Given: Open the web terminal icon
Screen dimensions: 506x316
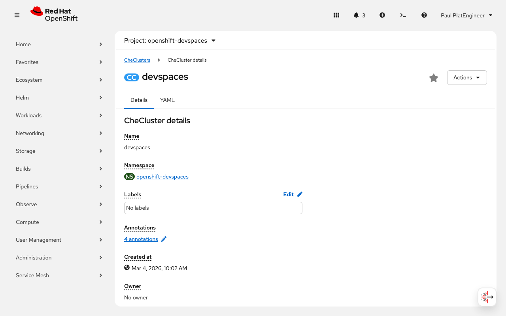Looking at the screenshot, I should point(403,15).
